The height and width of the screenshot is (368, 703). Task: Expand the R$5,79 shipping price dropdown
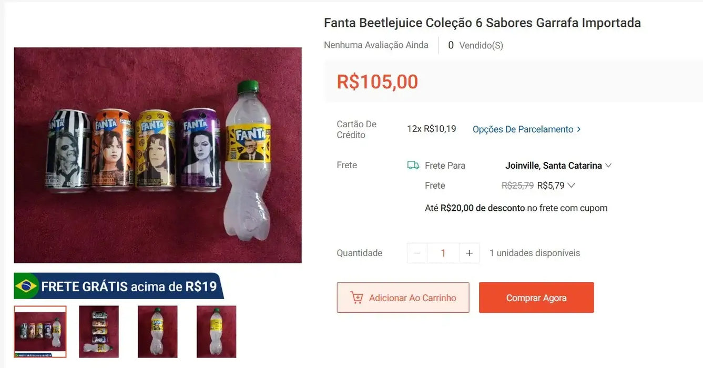pos(572,186)
